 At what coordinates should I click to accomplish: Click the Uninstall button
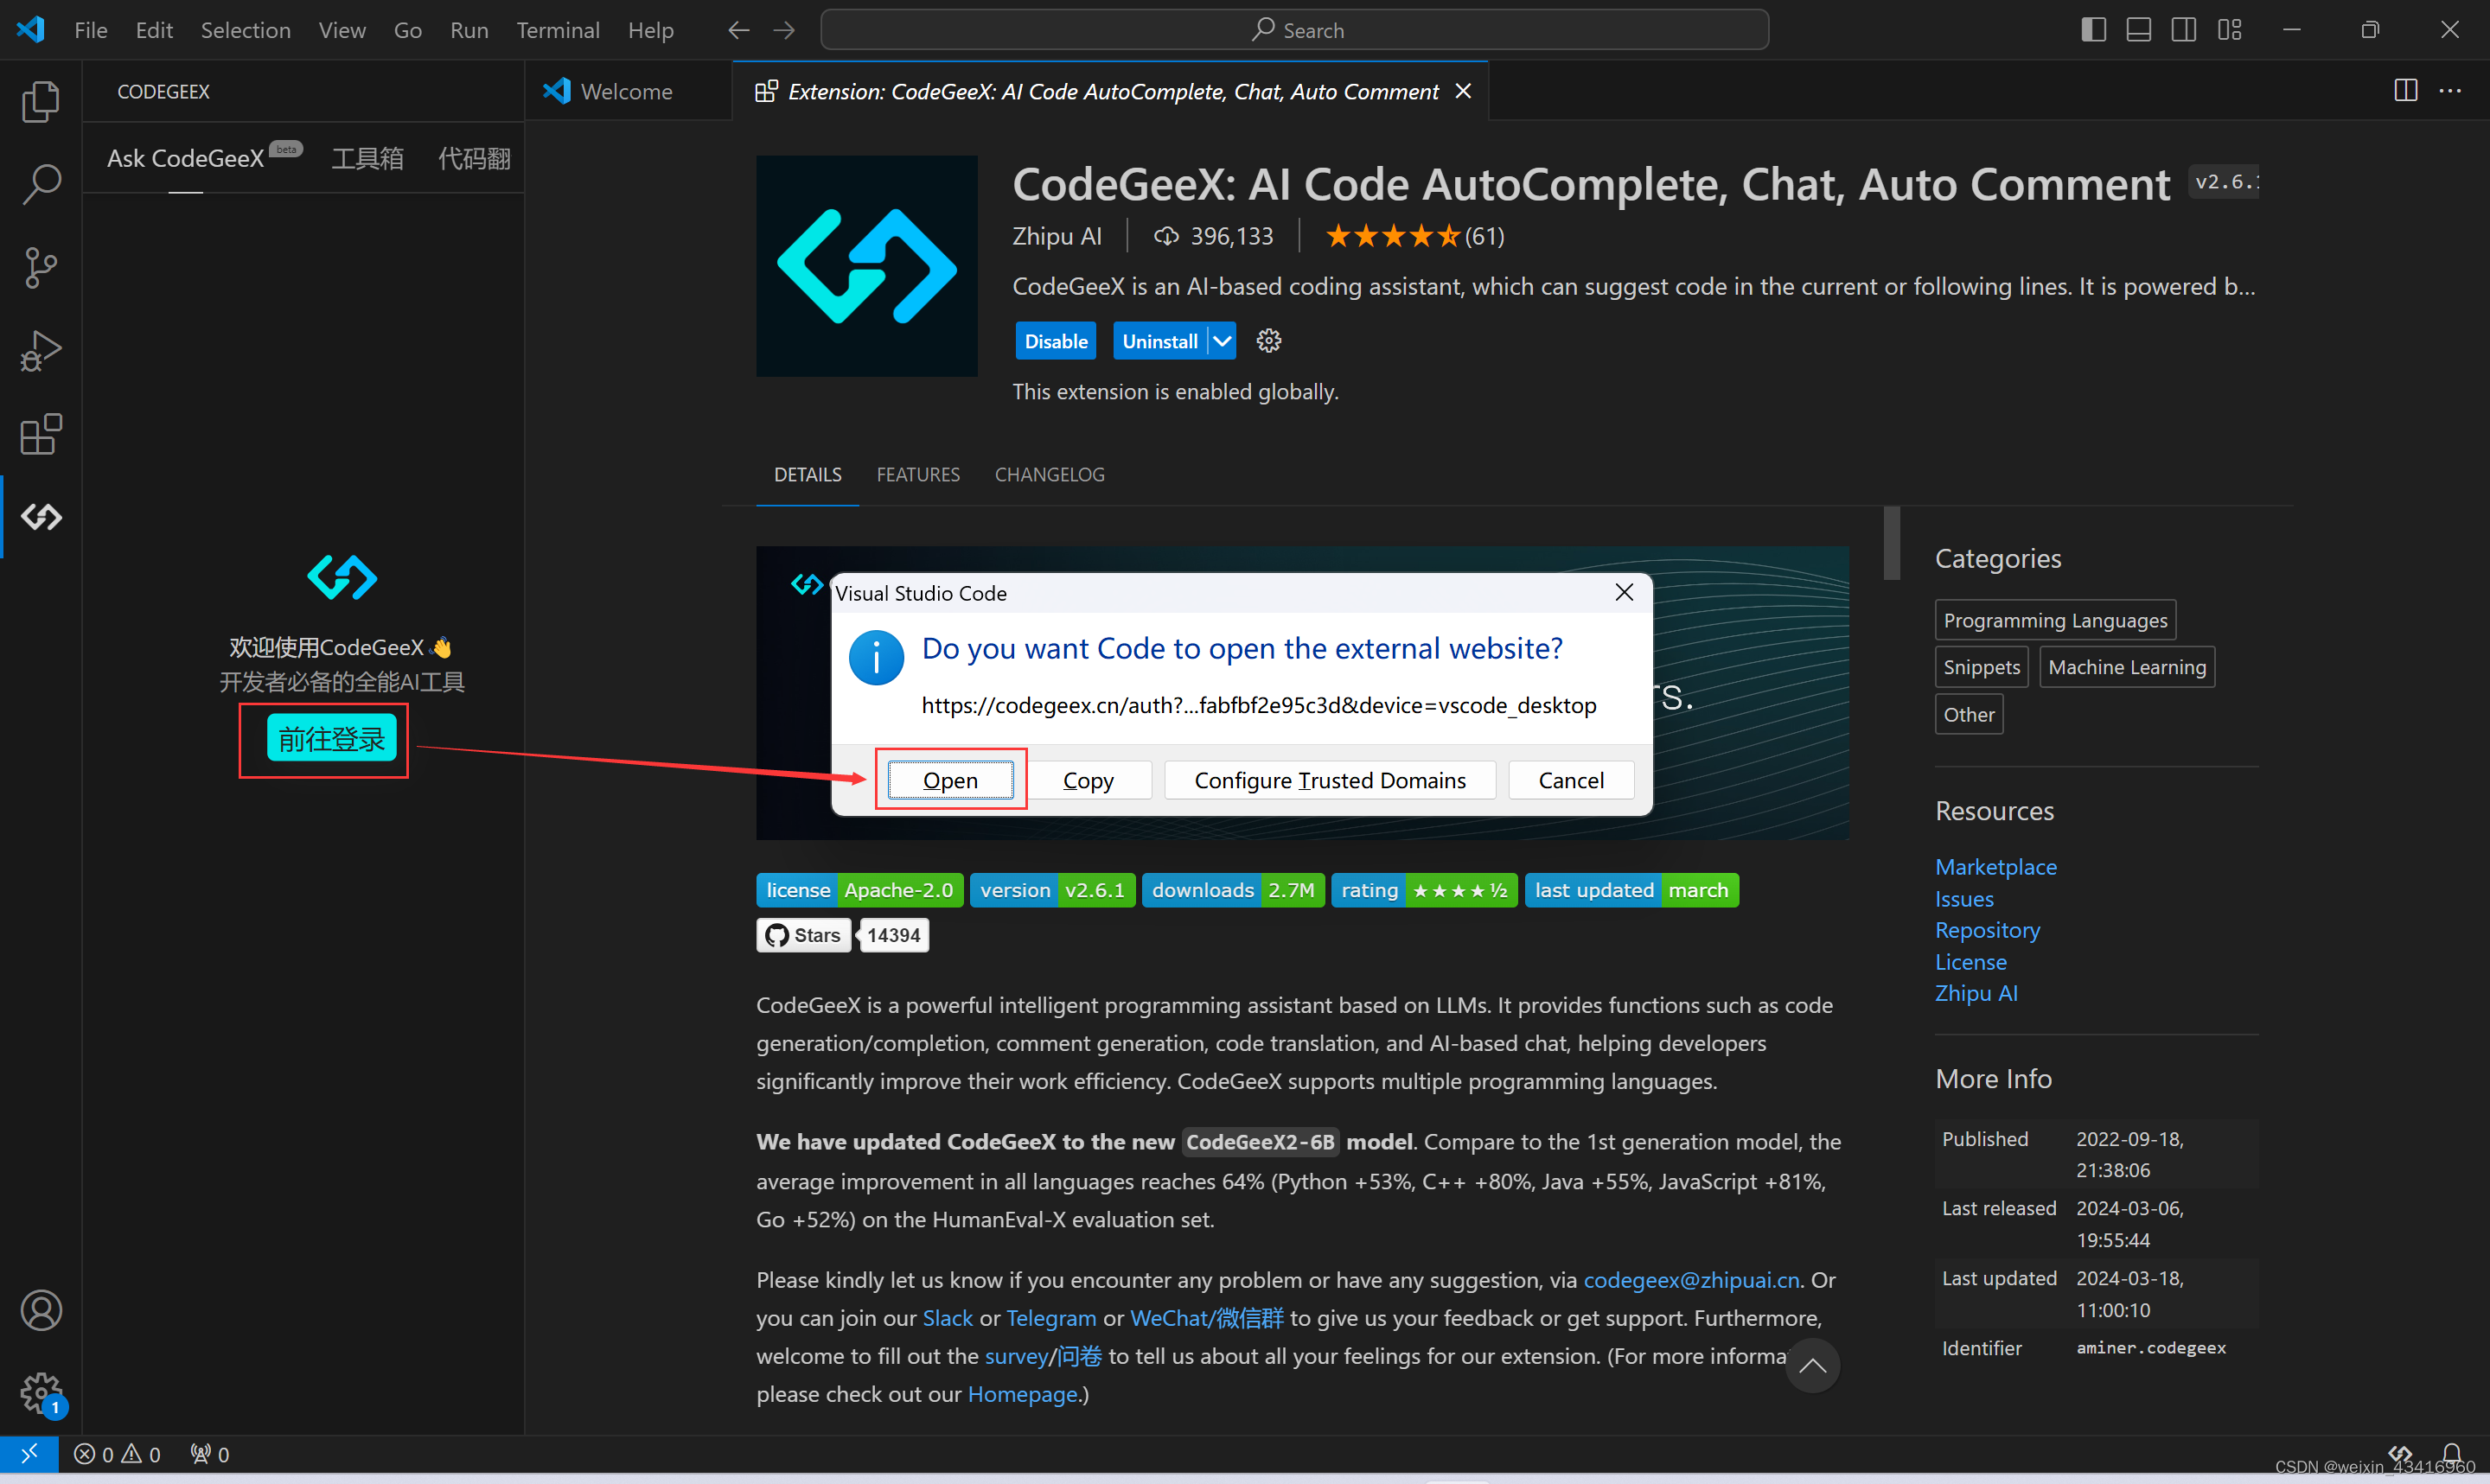[x=1159, y=341]
